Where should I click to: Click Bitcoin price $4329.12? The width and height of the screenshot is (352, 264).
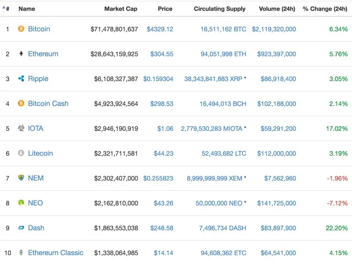pyautogui.click(x=160, y=29)
